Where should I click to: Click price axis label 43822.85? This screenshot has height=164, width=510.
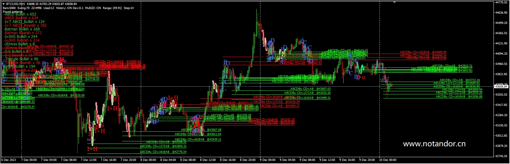tap(501, 74)
